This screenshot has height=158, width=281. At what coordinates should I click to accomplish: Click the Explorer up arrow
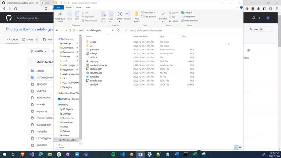(x=70, y=30)
